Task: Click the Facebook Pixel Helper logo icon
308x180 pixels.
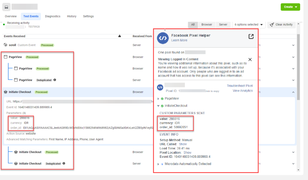Action: pos(163,38)
